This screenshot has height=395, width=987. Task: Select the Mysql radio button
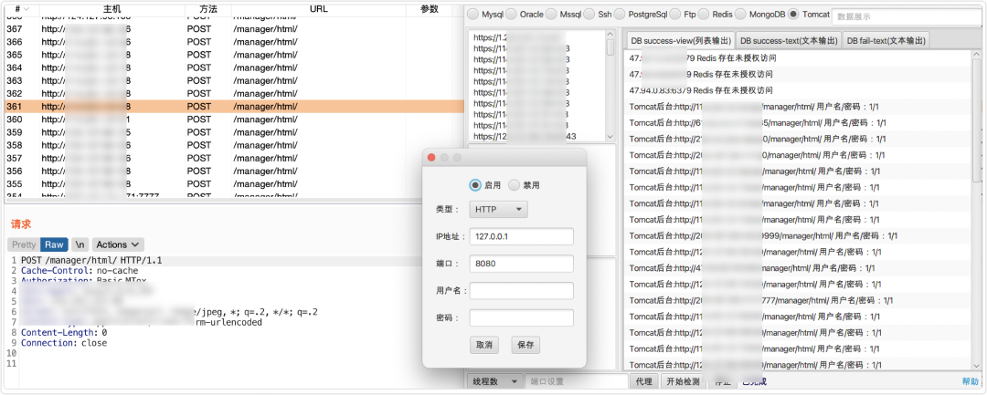coord(472,14)
